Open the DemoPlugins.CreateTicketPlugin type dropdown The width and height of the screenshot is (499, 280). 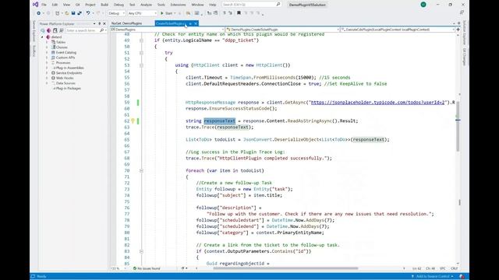(282, 30)
